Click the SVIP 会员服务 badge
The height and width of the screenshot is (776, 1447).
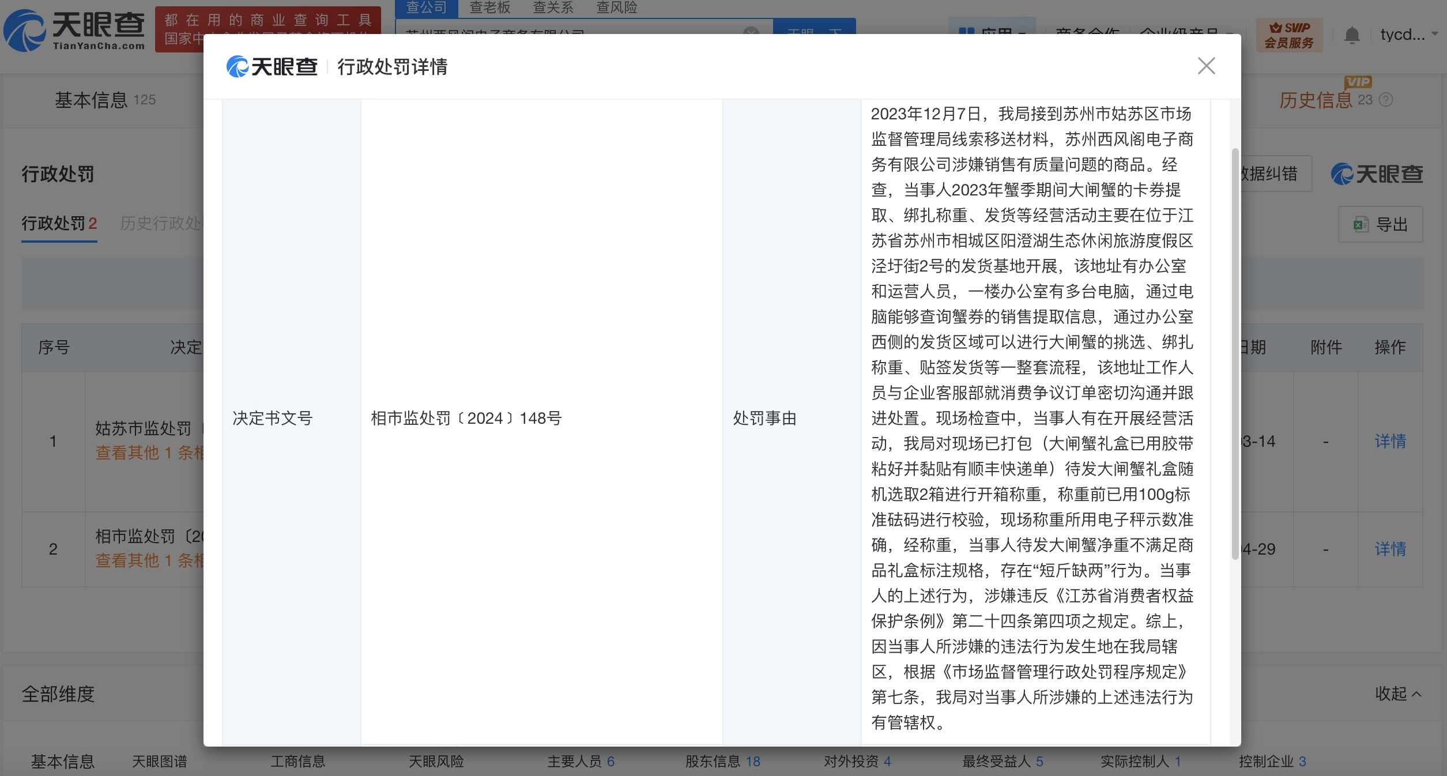pos(1290,35)
